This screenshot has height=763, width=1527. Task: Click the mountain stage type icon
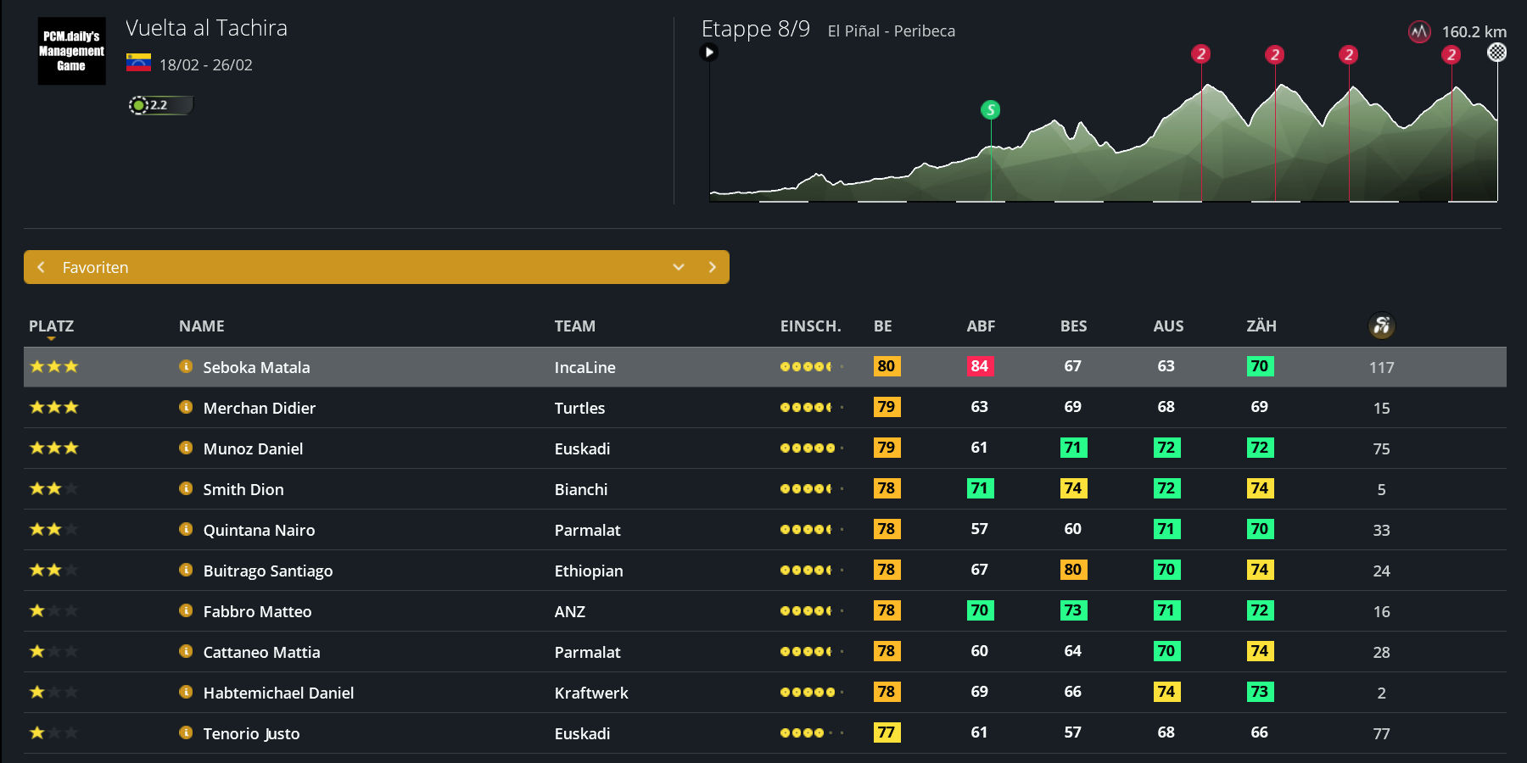1419,32
